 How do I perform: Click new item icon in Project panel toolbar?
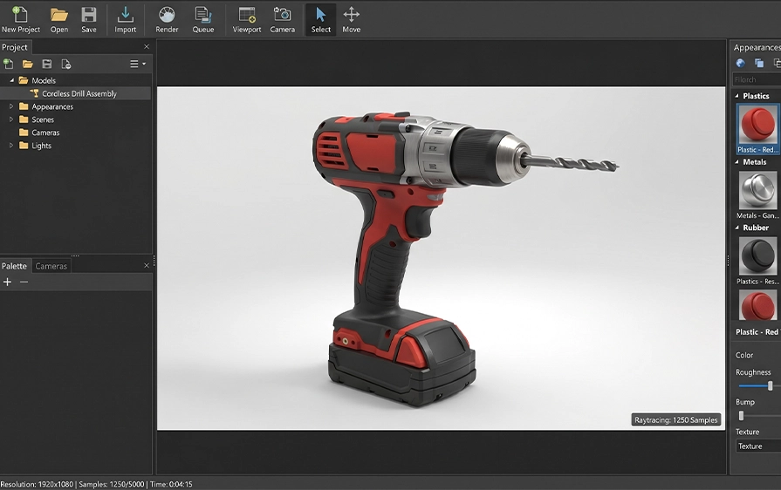coord(8,64)
